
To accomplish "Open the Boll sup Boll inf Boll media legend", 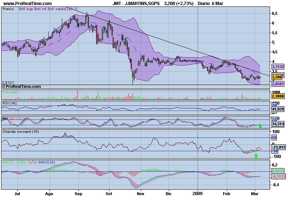I will point(48,9).
